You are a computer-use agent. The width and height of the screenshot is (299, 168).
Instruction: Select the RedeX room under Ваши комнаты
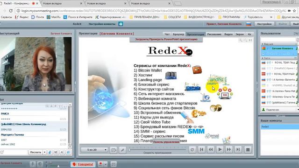point(280,126)
